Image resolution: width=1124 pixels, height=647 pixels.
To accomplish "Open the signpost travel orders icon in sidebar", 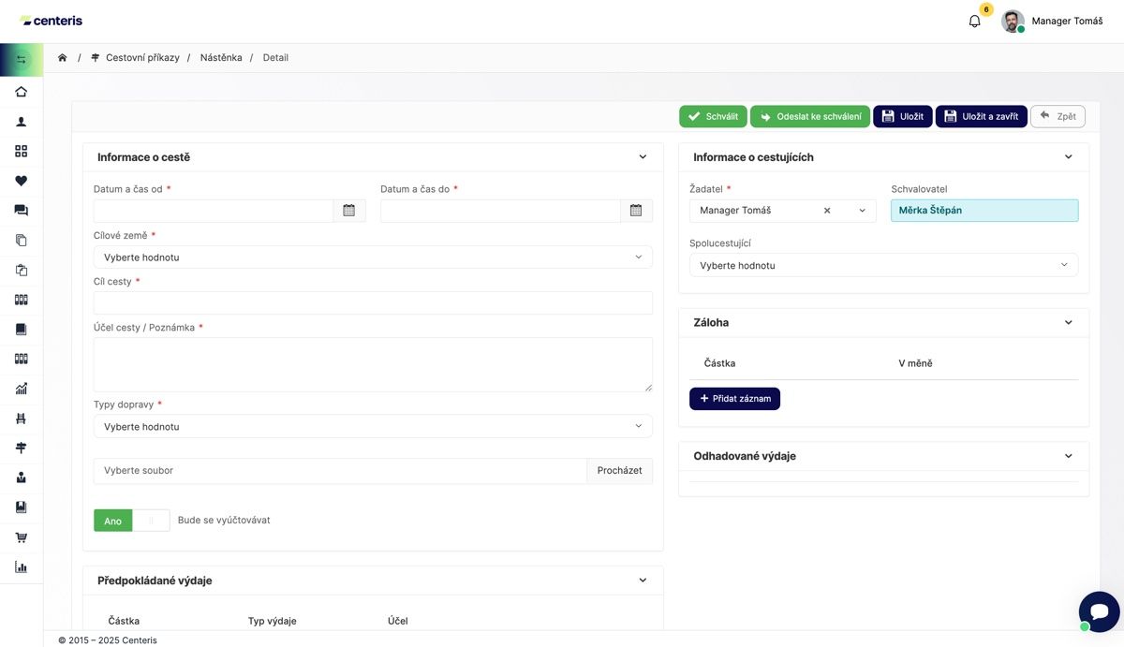I will (21, 448).
